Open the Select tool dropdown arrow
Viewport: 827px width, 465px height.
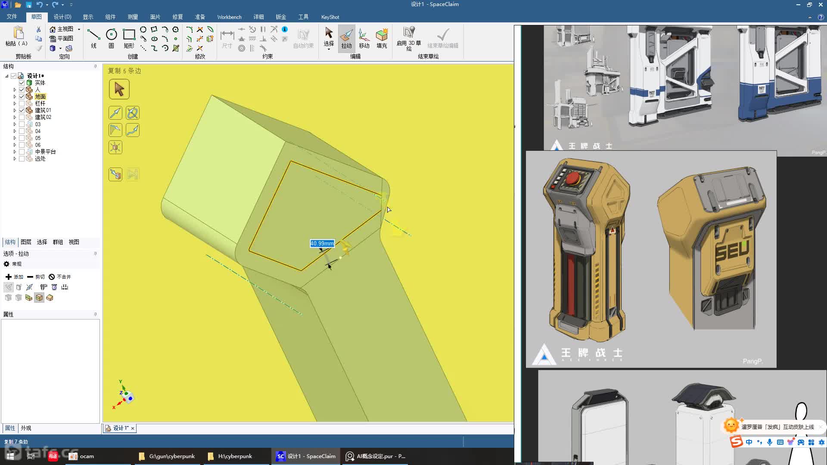click(x=329, y=49)
